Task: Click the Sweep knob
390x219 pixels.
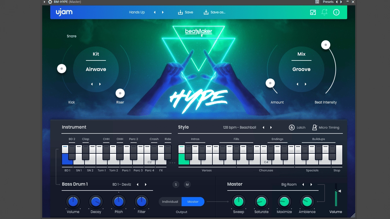Action: [x=239, y=202]
